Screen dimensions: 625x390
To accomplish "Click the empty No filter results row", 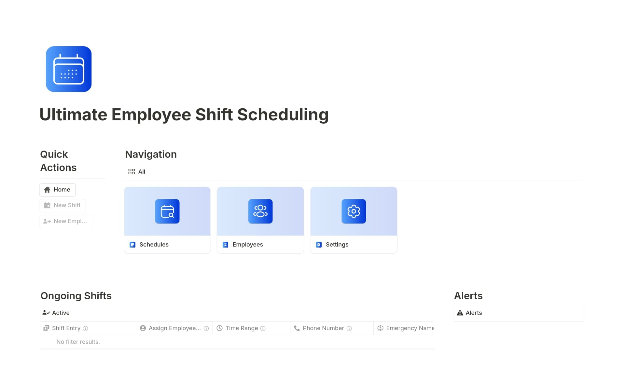I will point(78,342).
